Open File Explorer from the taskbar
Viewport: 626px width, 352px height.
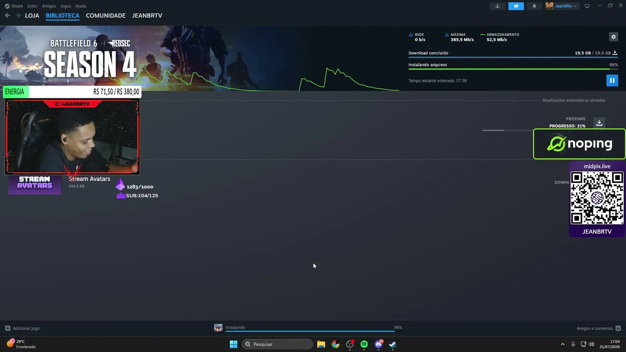point(321,344)
